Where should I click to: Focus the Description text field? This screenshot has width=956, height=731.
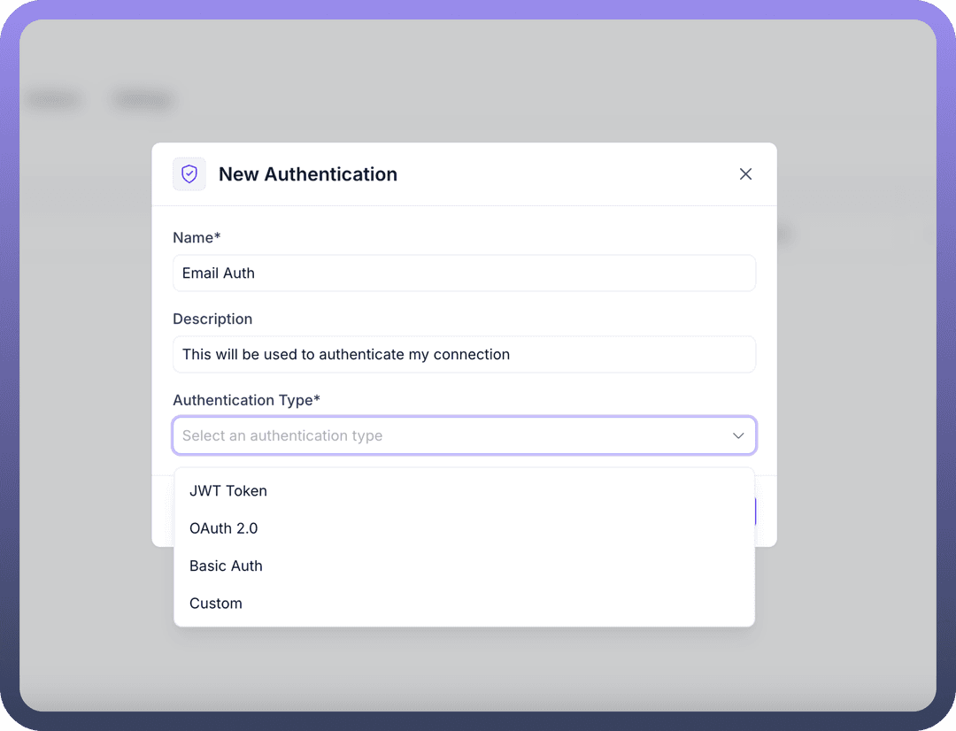point(464,355)
